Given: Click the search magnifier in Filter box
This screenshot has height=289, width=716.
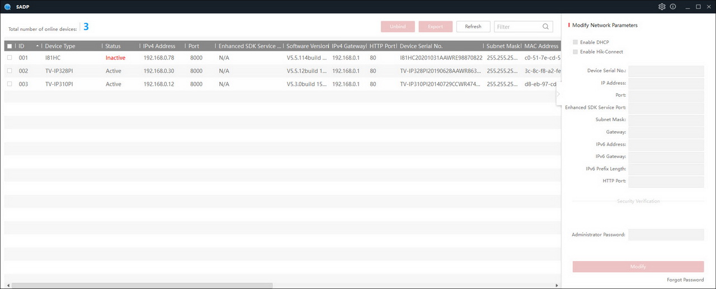Looking at the screenshot, I should (545, 26).
